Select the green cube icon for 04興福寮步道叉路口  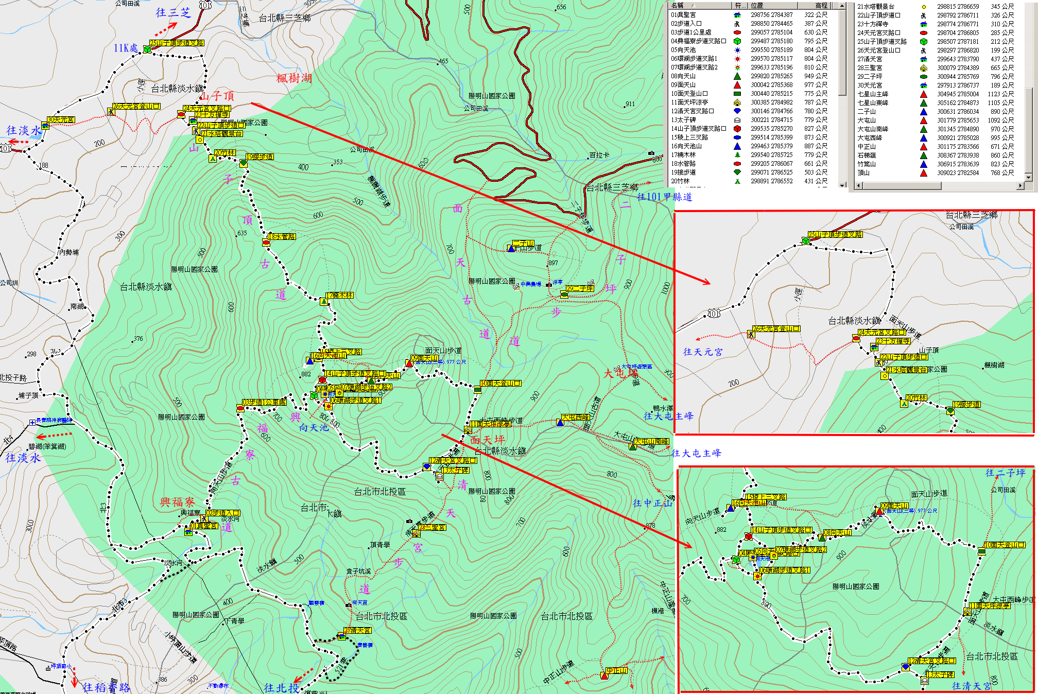pyautogui.click(x=737, y=41)
